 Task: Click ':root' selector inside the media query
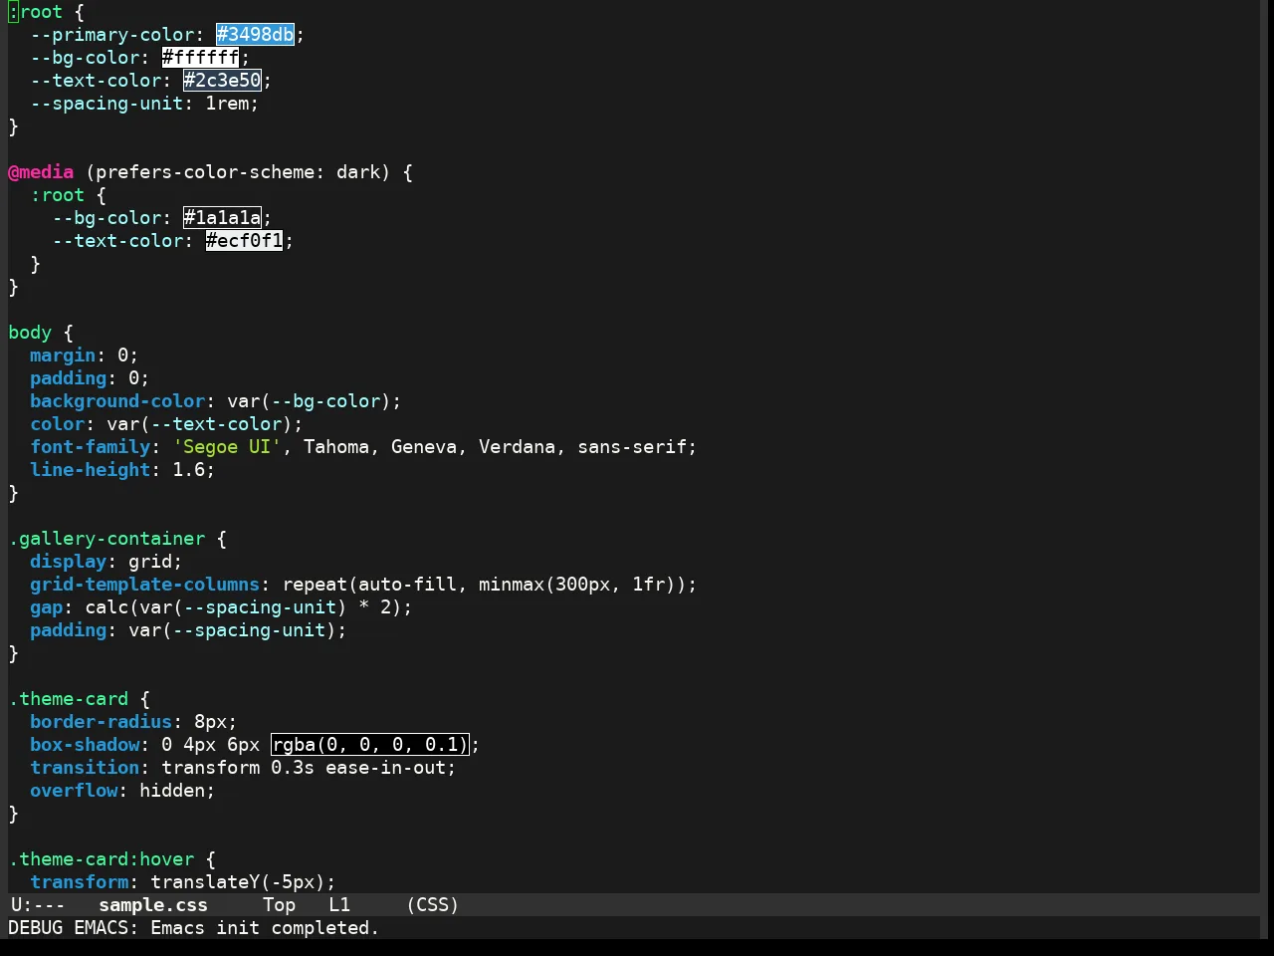coord(58,195)
